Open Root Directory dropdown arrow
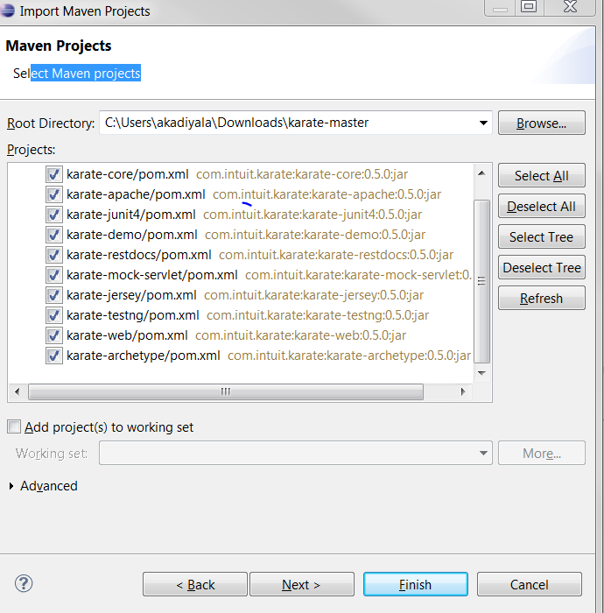This screenshot has width=604, height=613. coord(483,123)
